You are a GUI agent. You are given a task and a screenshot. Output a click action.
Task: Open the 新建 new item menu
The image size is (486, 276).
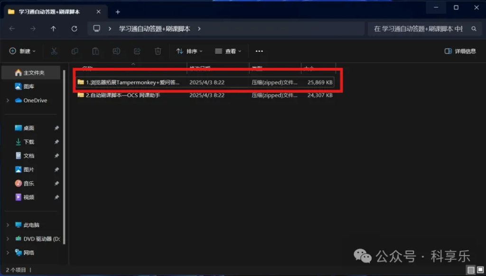tap(22, 51)
